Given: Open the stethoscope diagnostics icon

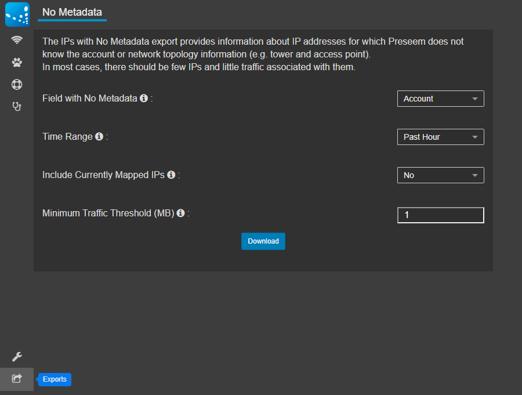Looking at the screenshot, I should 17,107.
